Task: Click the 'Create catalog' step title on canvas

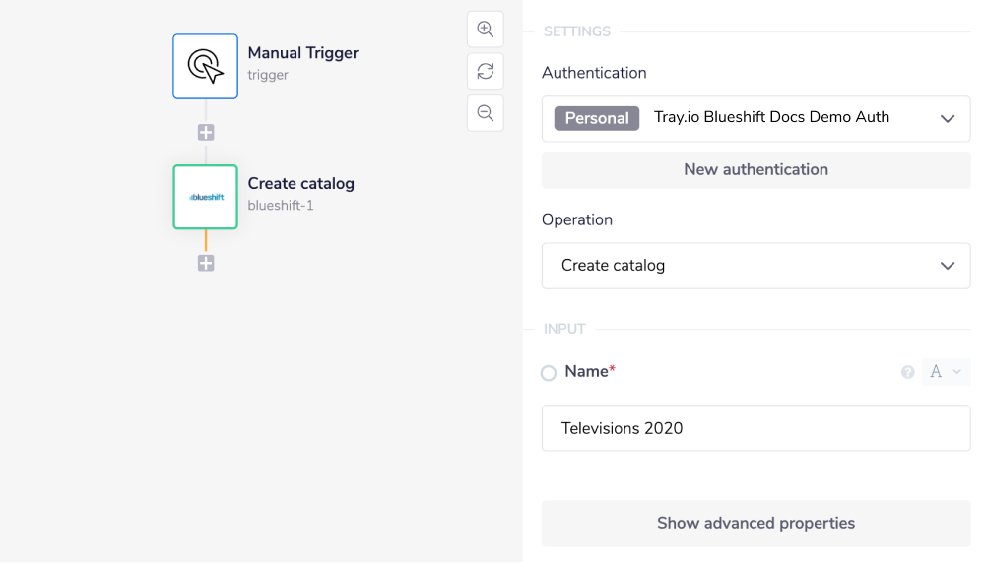Action: 300,183
